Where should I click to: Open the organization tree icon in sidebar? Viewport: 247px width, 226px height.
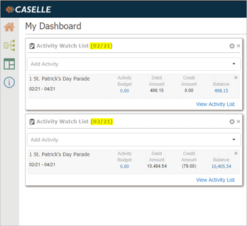click(9, 46)
